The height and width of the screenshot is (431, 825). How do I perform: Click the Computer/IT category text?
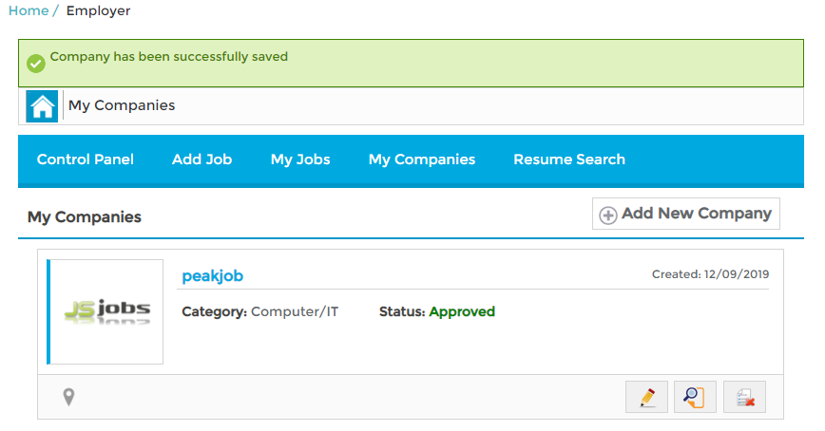point(295,311)
